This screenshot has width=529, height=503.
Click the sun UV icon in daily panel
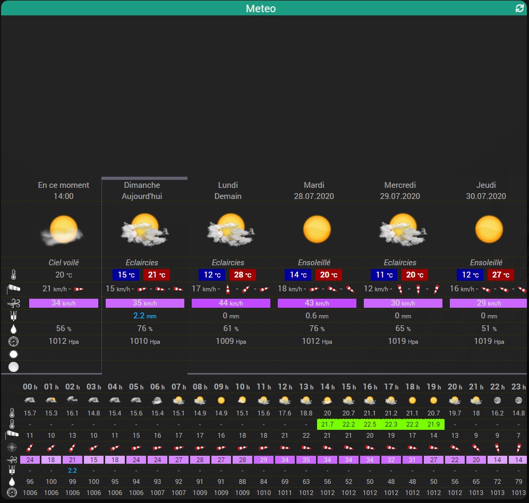click(13, 354)
